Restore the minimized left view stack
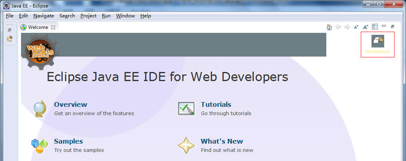406x161 pixels. (x=10, y=30)
